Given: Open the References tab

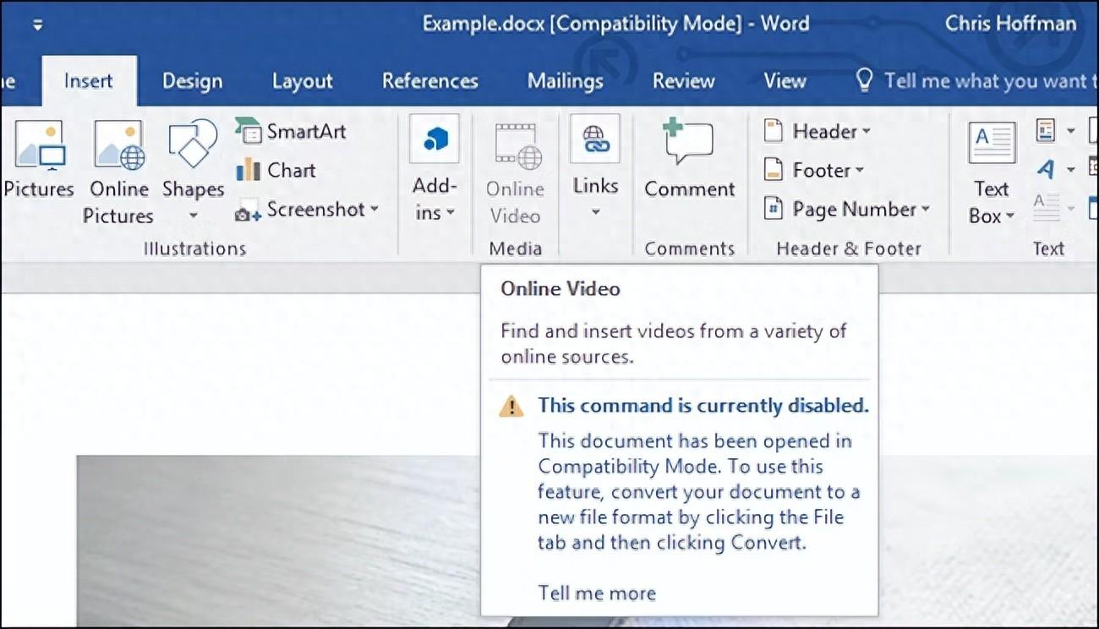Looking at the screenshot, I should point(429,81).
